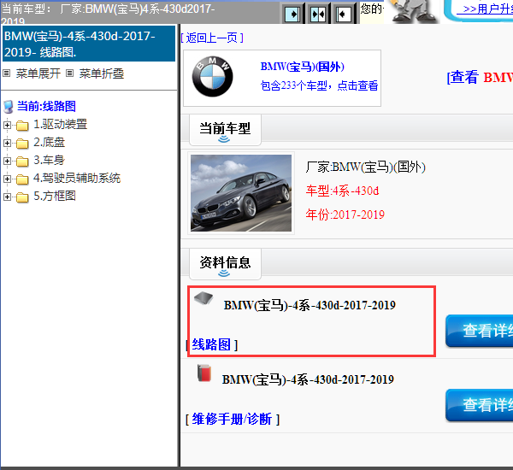Click 包含233个车型，点击查看 link

coord(319,85)
